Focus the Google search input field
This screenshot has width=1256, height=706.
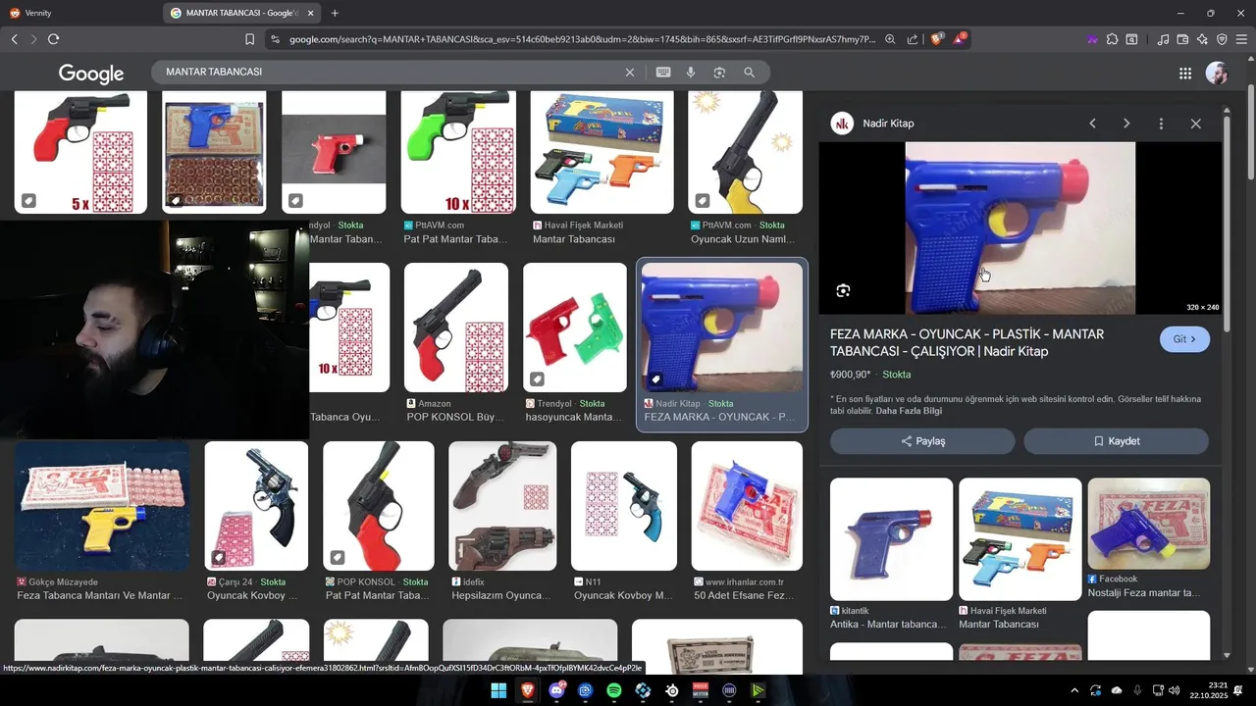pos(392,72)
